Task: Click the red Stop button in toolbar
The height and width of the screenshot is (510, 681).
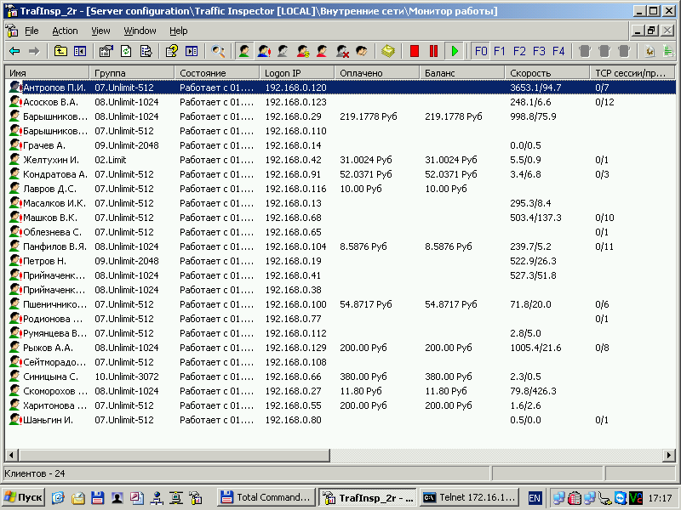Action: point(415,52)
